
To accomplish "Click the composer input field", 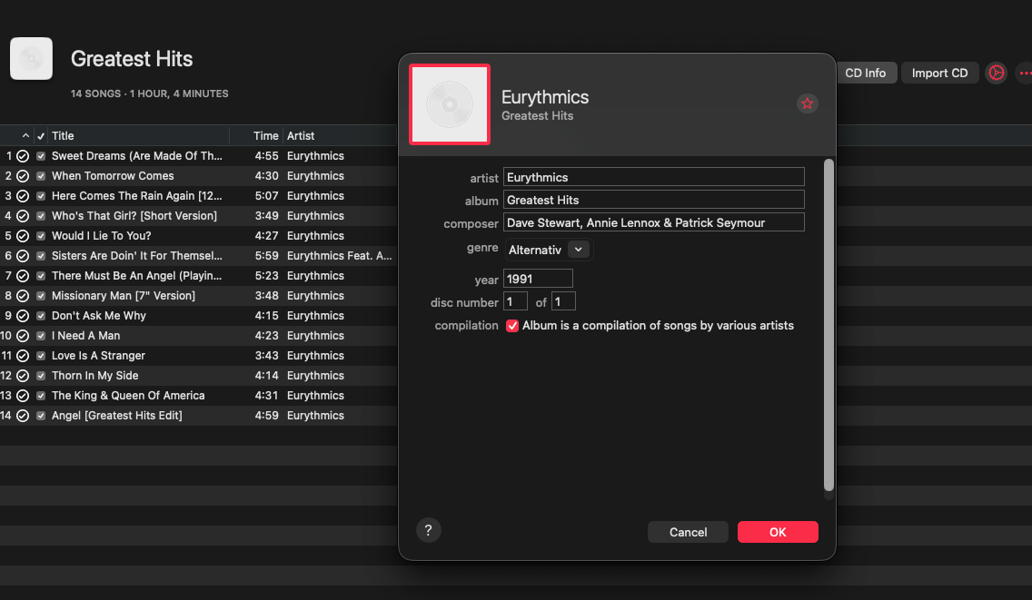I will pyautogui.click(x=653, y=222).
